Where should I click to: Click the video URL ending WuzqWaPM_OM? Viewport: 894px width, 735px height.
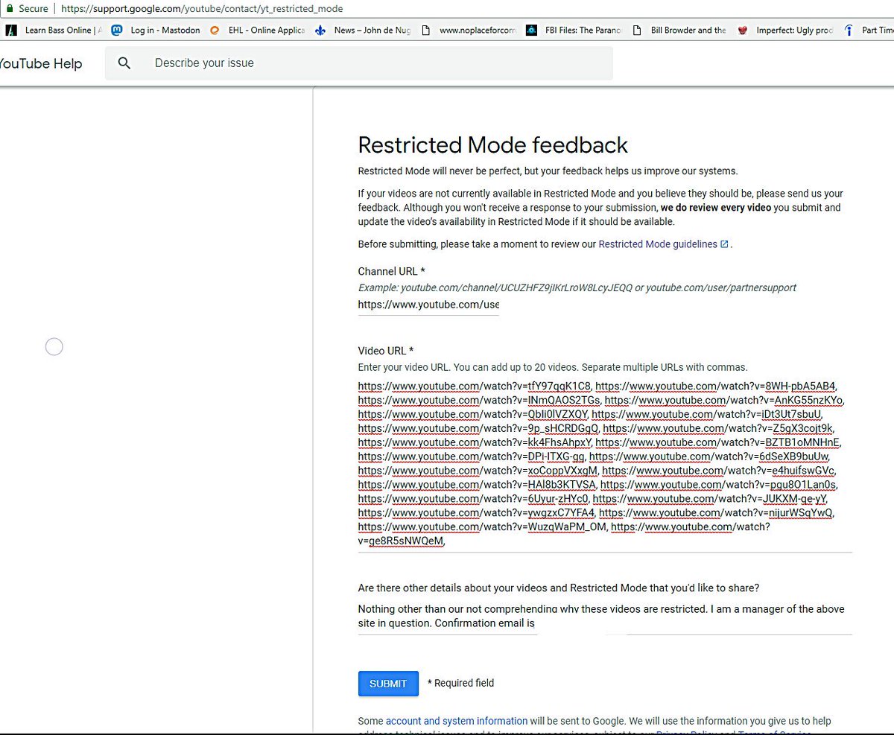tap(483, 527)
